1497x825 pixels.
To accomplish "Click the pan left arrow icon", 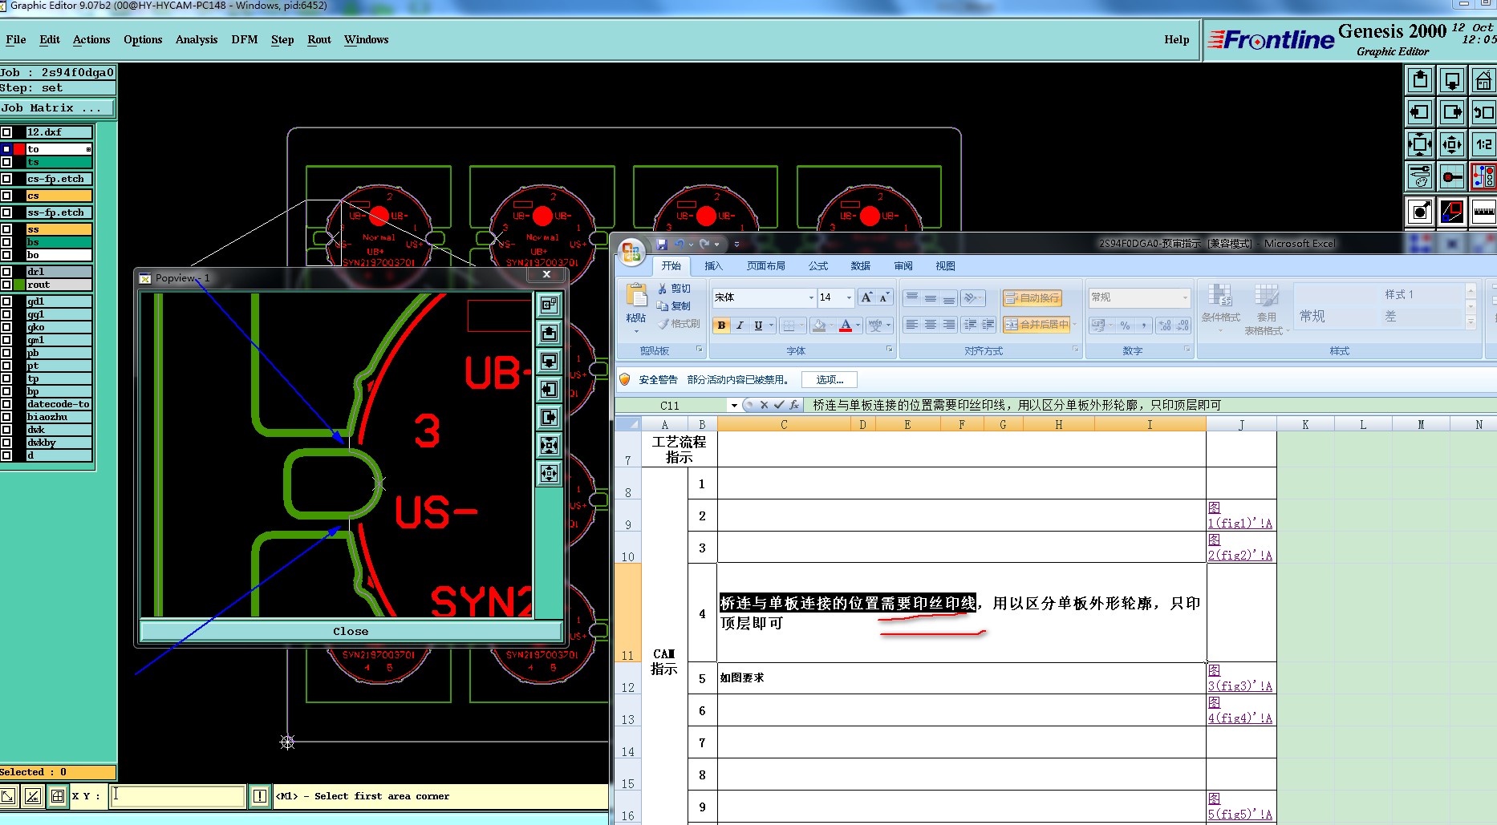I will pos(1419,113).
